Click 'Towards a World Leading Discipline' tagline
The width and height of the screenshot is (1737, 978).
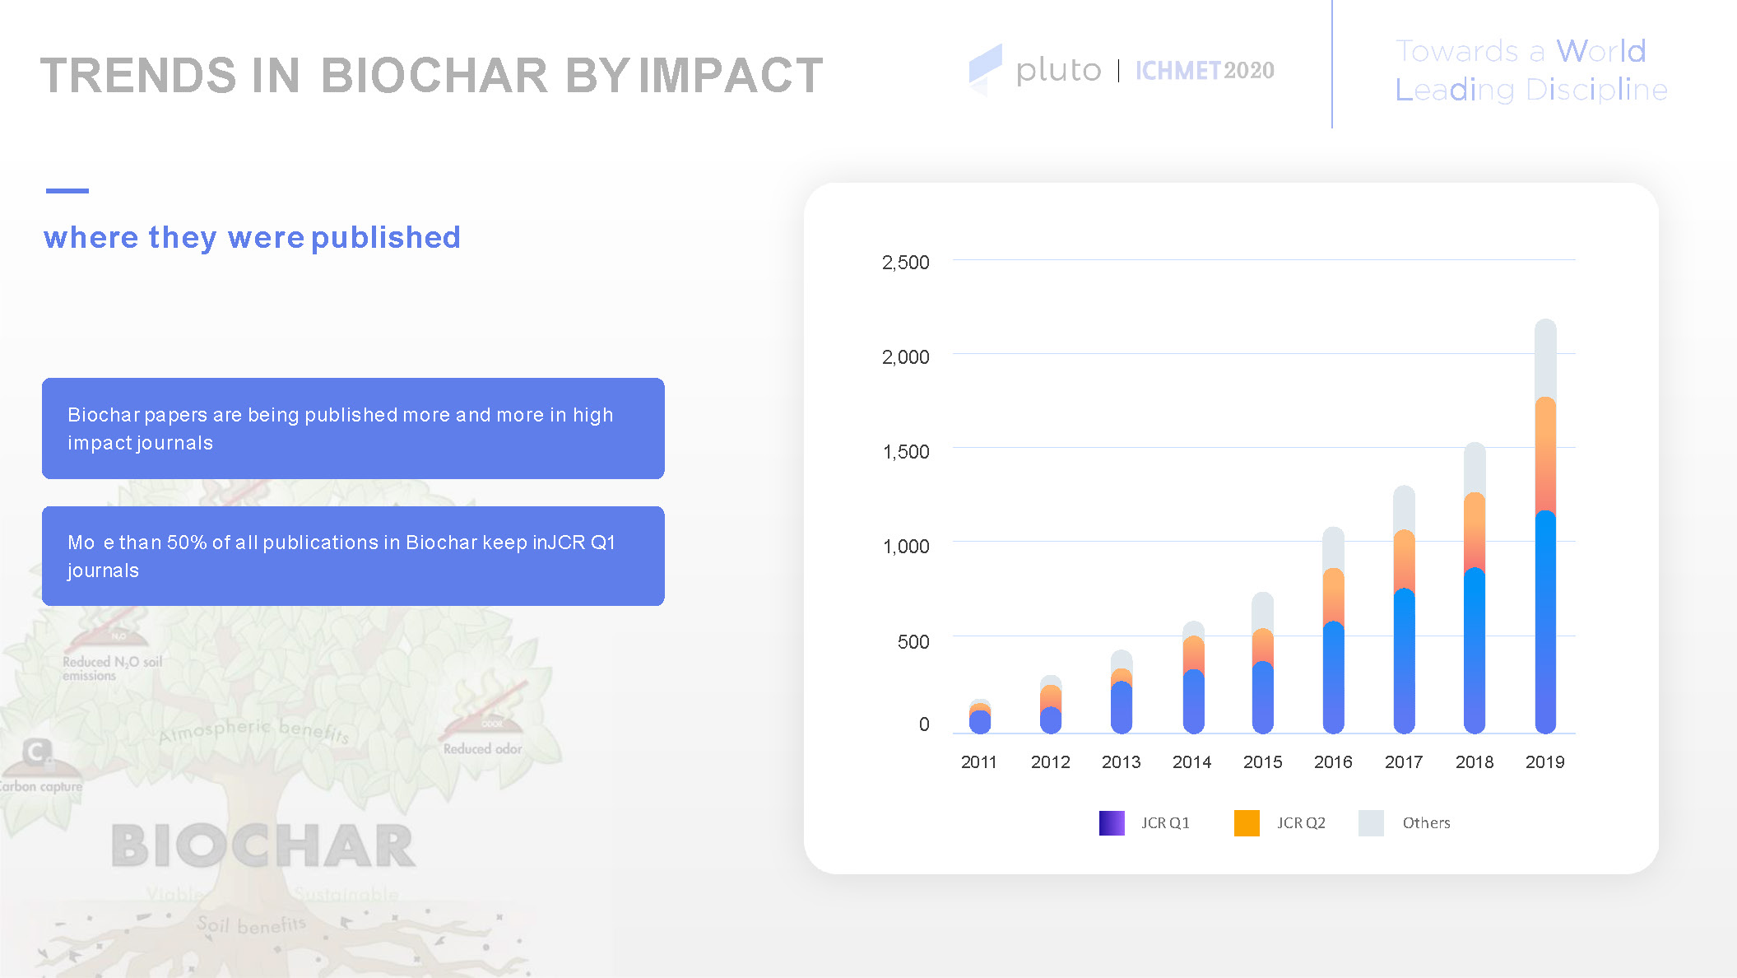click(x=1530, y=70)
